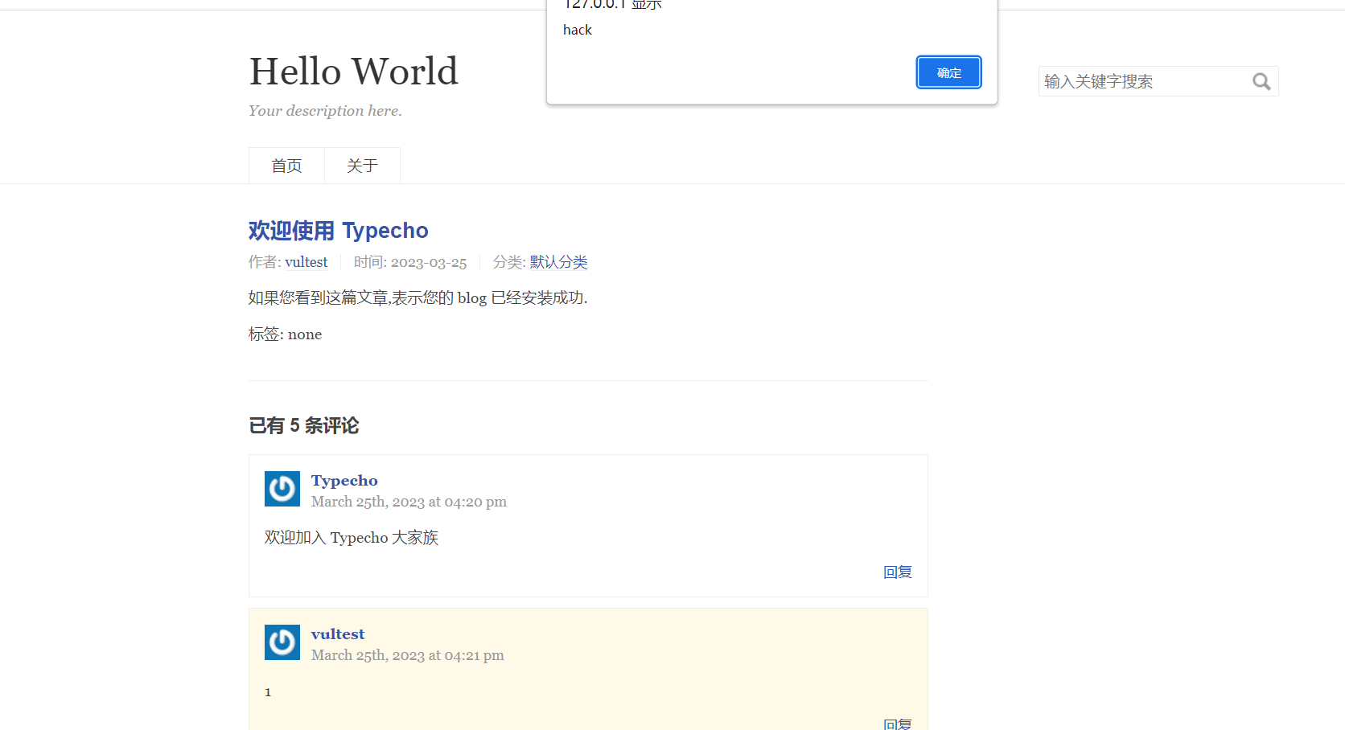Viewport: 1345px width, 730px height.
Task: Click the post date 2023-03-25
Action: tap(429, 262)
